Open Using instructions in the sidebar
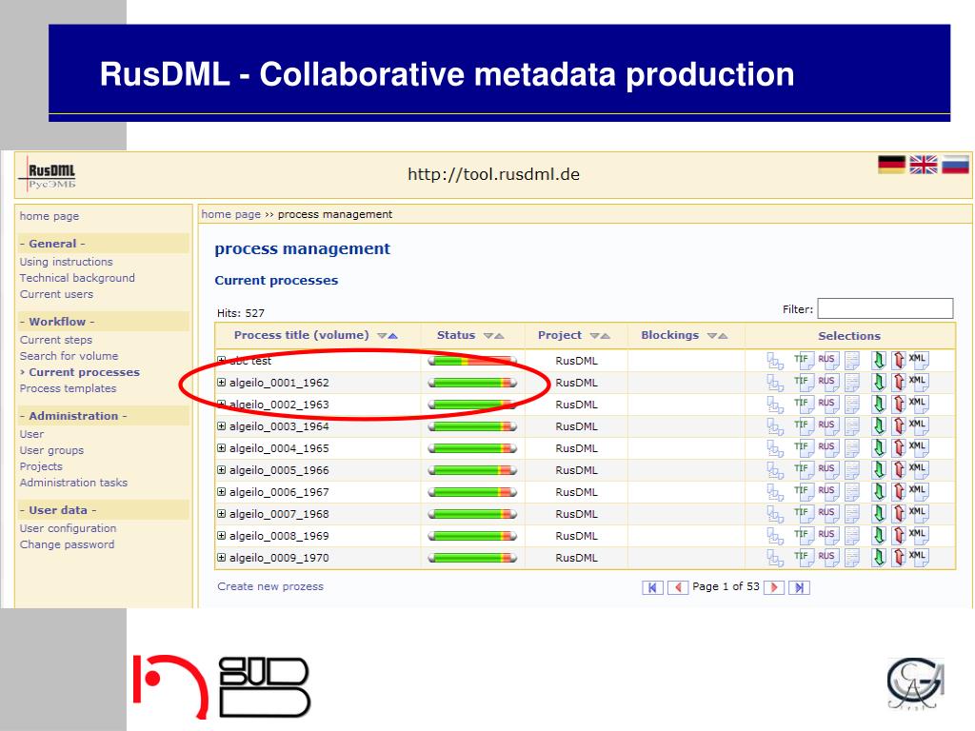Image resolution: width=975 pixels, height=731 pixels. pyautogui.click(x=66, y=262)
